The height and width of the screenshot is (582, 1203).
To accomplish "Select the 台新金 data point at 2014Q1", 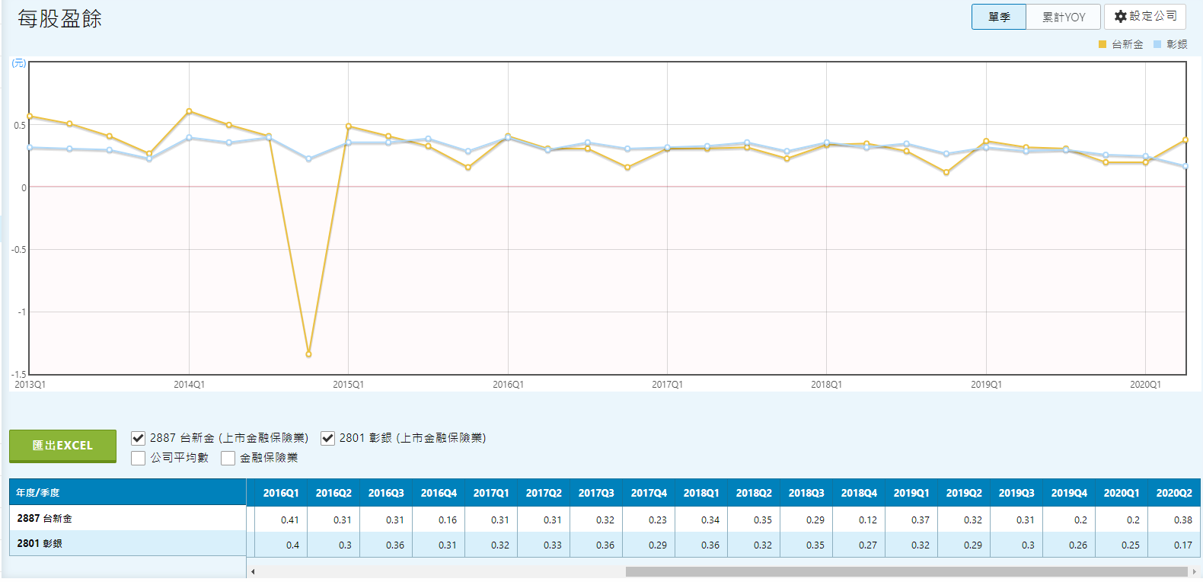I will click(189, 111).
